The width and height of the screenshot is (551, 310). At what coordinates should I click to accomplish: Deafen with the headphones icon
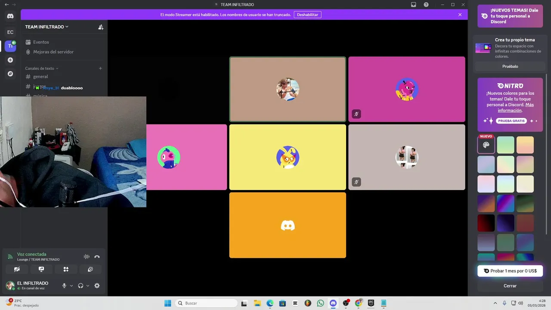point(80,285)
